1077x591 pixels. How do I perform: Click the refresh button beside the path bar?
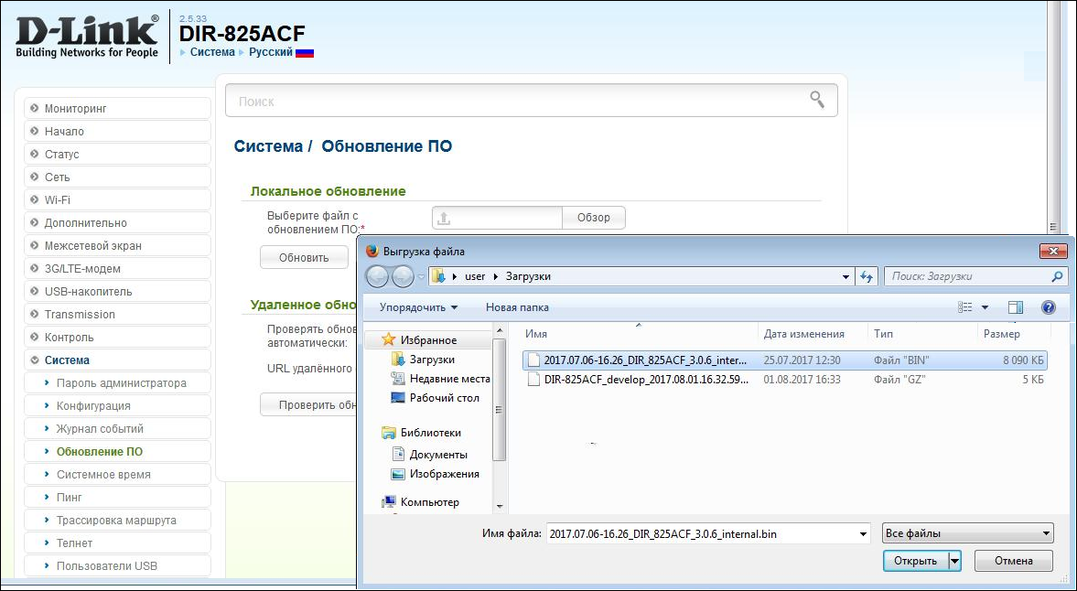click(867, 276)
